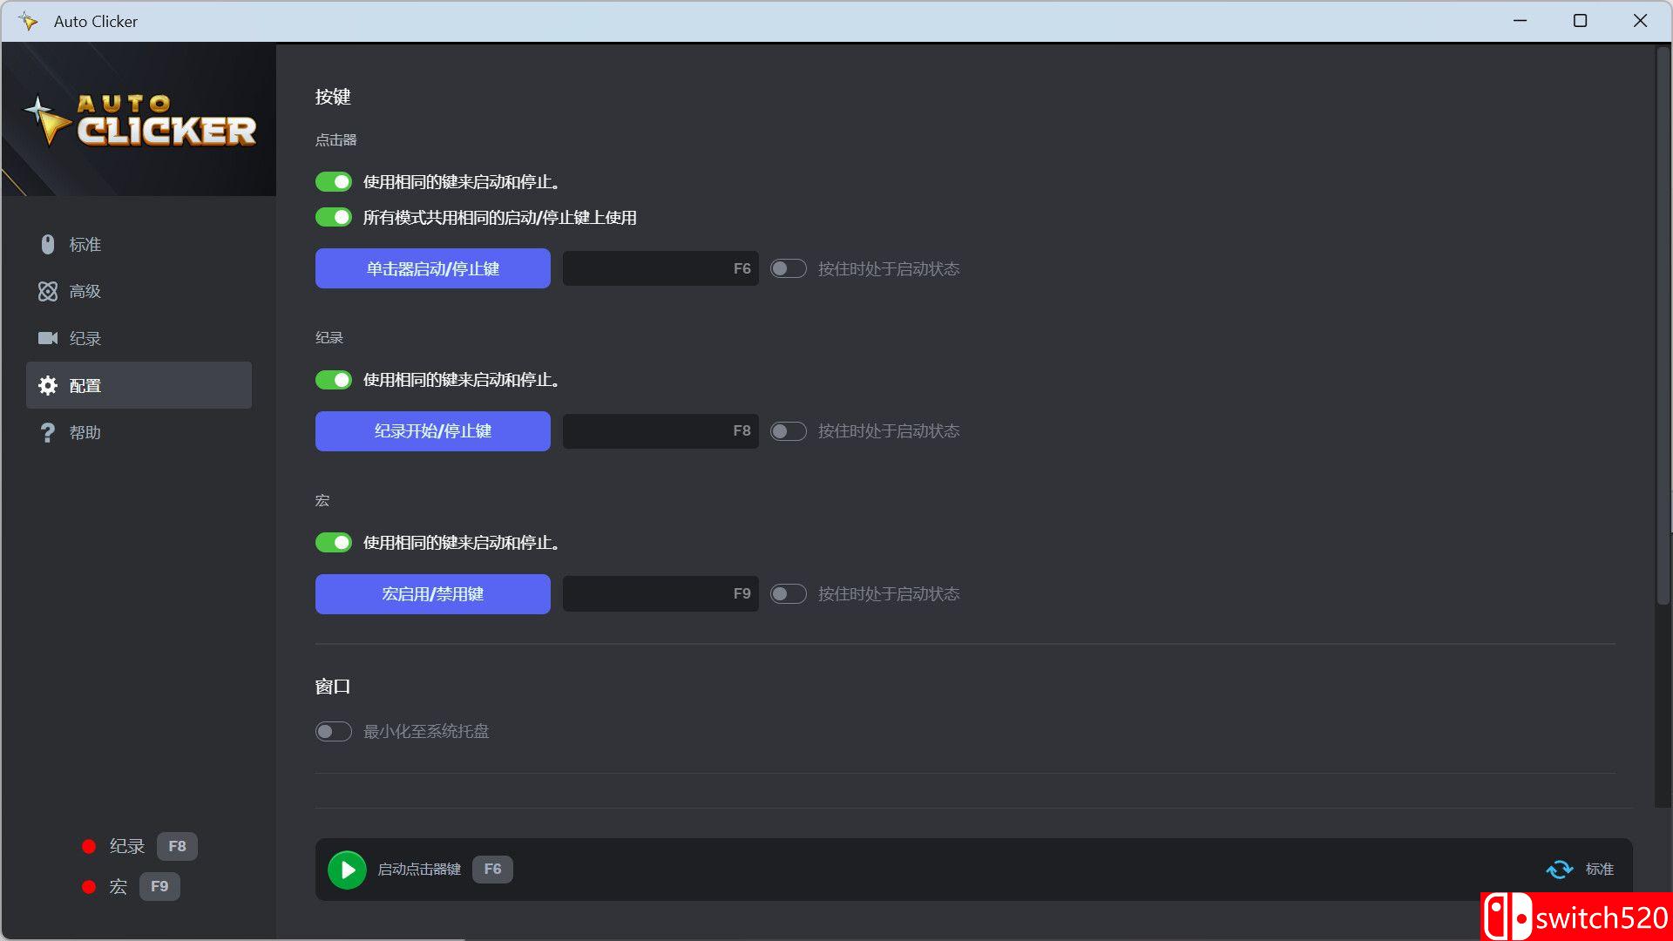Click the F6 hotkey input field
Screen dimensions: 1673x941
click(660, 268)
